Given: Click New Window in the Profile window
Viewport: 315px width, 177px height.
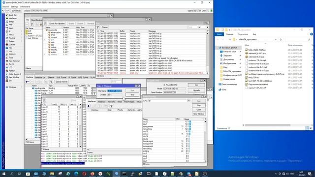Looking at the screenshot, I should 199,114.
